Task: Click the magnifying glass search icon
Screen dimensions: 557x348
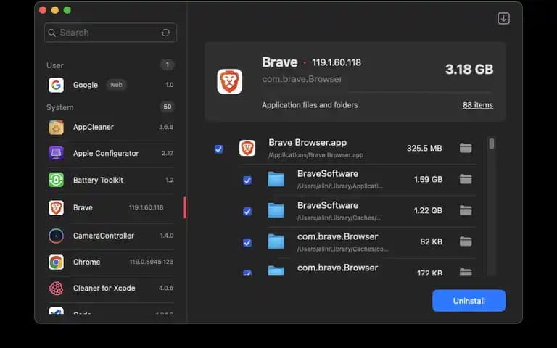Action: pos(52,33)
